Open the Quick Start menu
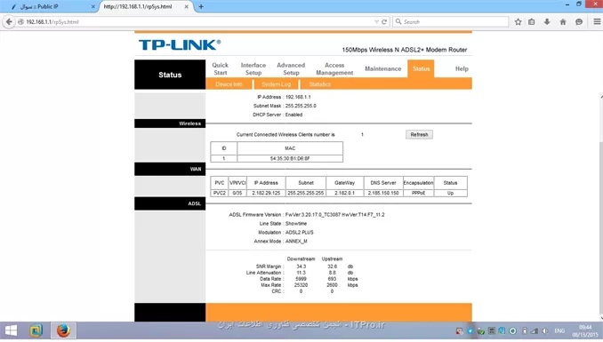 221,68
